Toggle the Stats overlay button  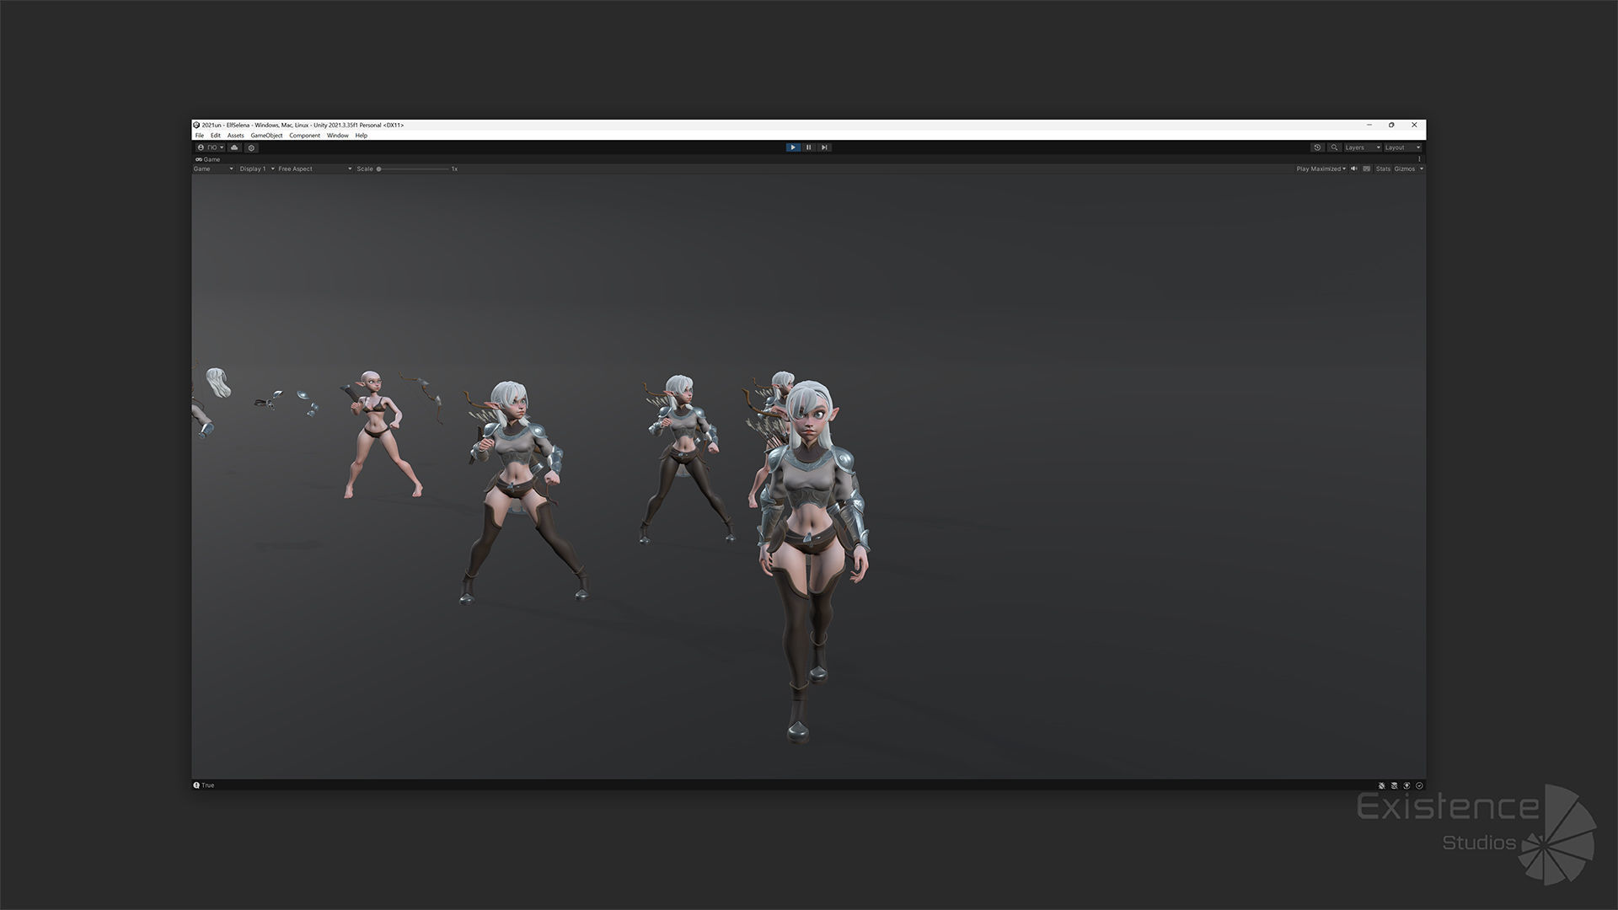1383,169
